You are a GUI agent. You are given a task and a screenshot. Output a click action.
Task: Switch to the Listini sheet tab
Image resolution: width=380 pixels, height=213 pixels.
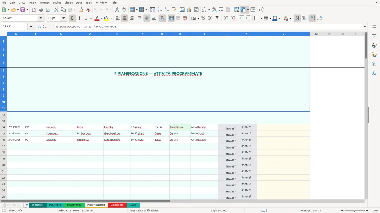click(x=133, y=205)
